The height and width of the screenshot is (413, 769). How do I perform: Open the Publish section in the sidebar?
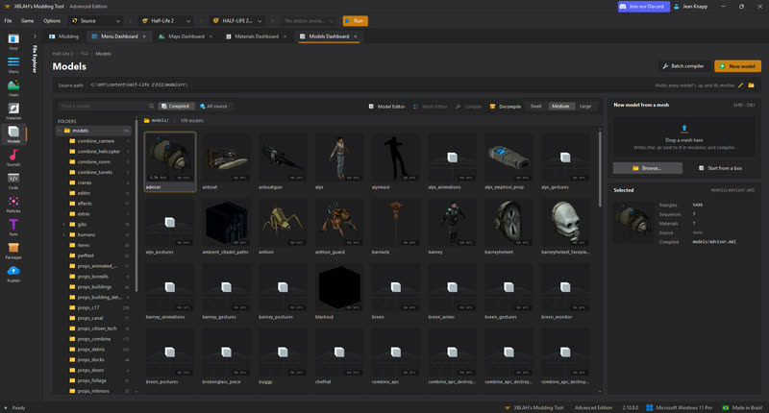[13, 274]
